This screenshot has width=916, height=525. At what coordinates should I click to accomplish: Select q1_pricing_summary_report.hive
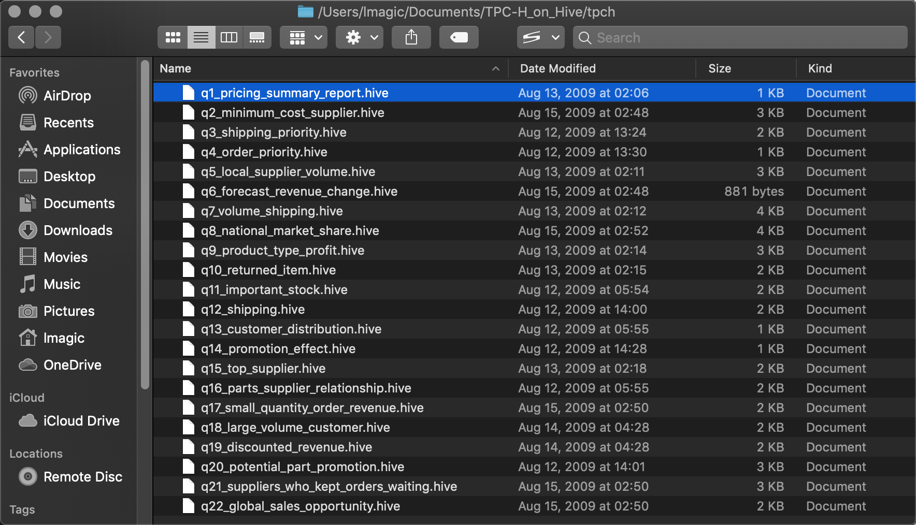(x=534, y=93)
